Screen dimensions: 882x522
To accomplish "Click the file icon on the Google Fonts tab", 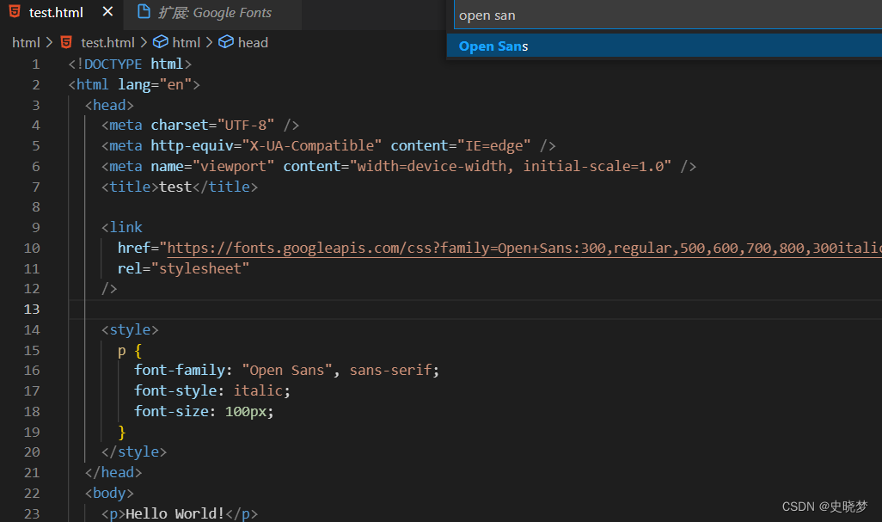I will pos(143,12).
